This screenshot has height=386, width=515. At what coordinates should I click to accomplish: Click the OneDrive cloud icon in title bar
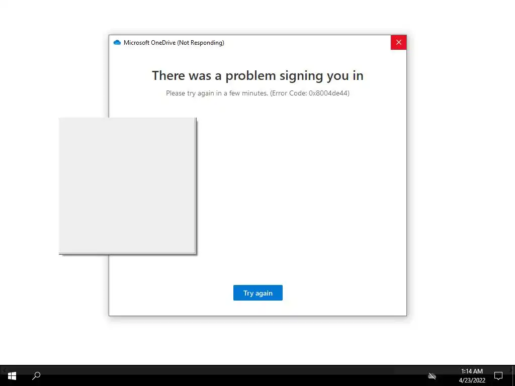(x=117, y=42)
